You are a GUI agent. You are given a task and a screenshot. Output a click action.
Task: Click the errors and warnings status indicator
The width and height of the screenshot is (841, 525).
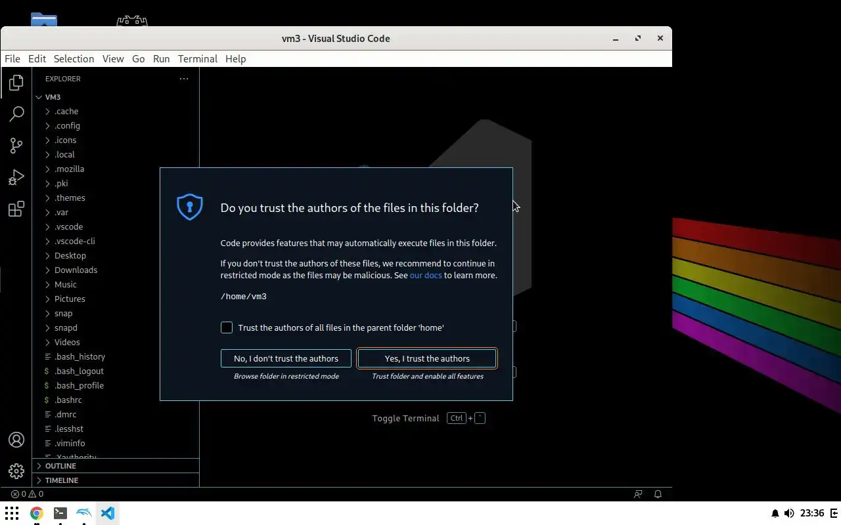tap(27, 494)
